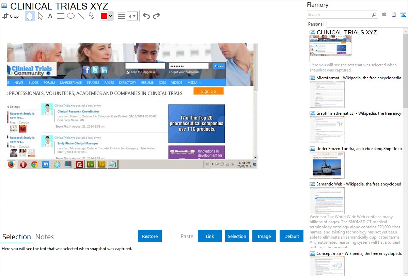Click the Login button in the snapshot
The image size is (408, 276).
point(219,66)
